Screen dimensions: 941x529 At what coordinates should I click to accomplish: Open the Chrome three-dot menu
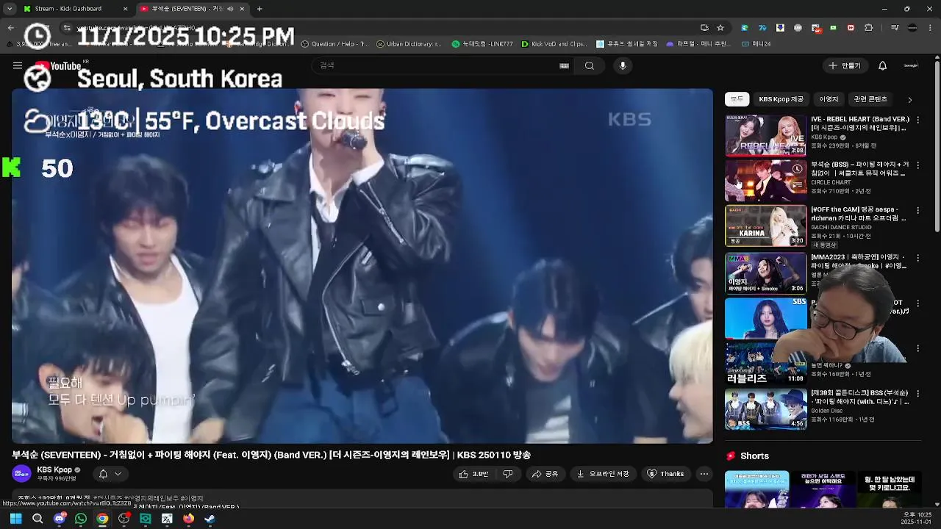click(931, 28)
